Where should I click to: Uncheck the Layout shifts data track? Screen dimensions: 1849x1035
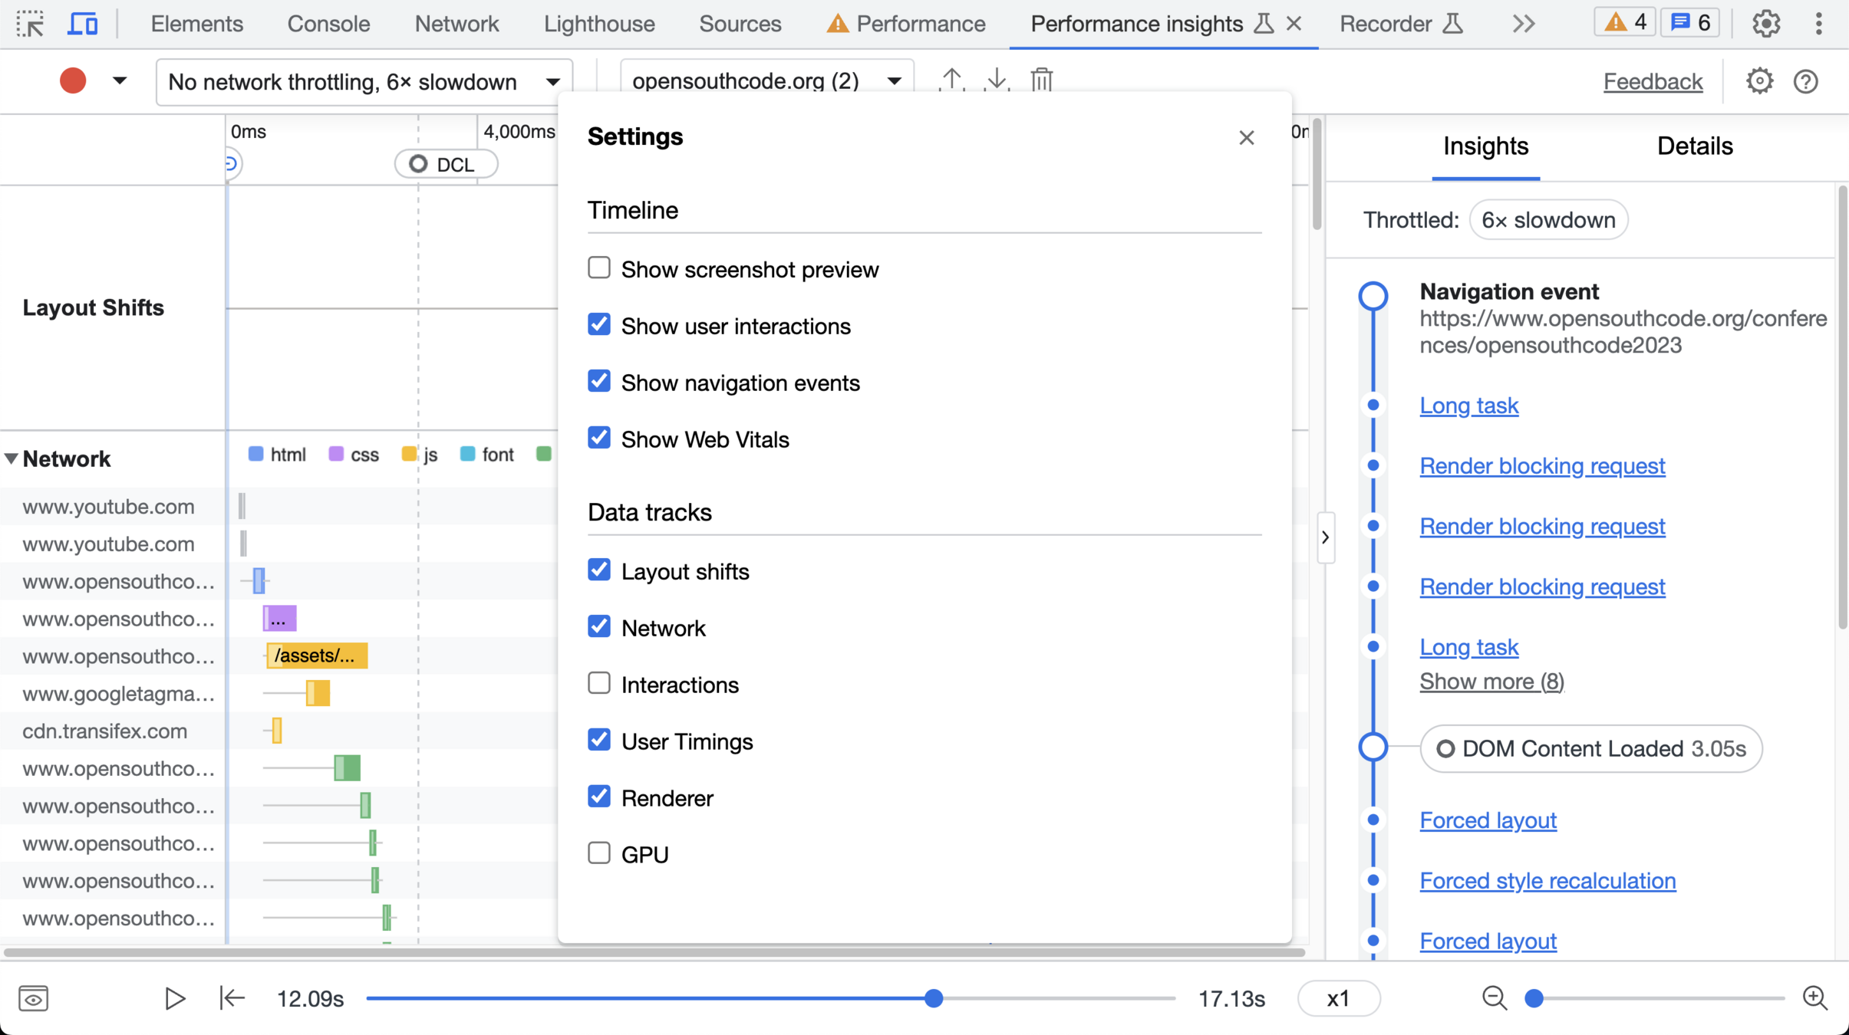click(x=598, y=570)
